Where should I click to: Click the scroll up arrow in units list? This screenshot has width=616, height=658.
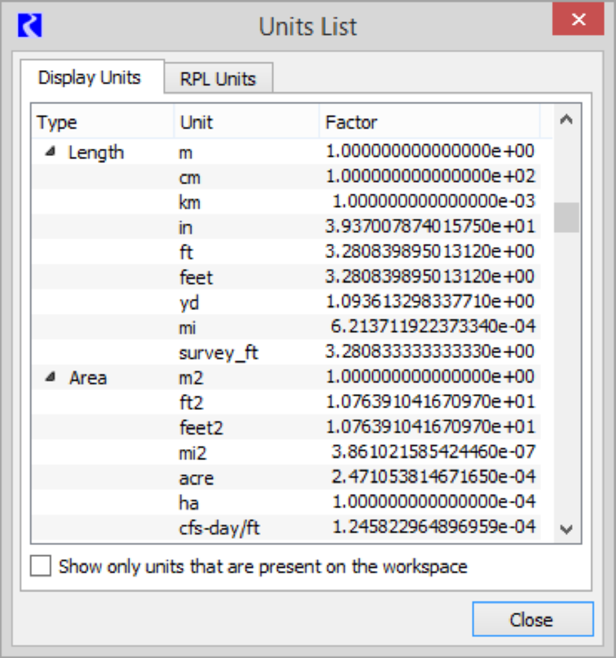pos(566,120)
